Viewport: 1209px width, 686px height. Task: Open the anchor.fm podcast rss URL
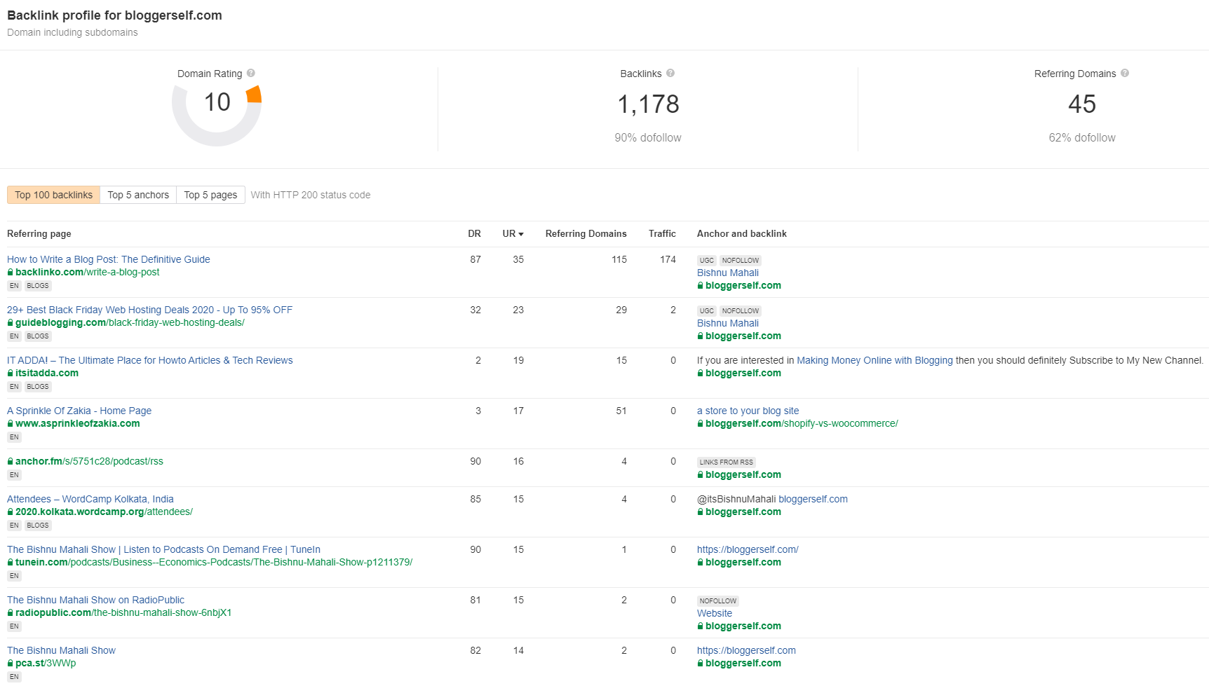pyautogui.click(x=89, y=461)
